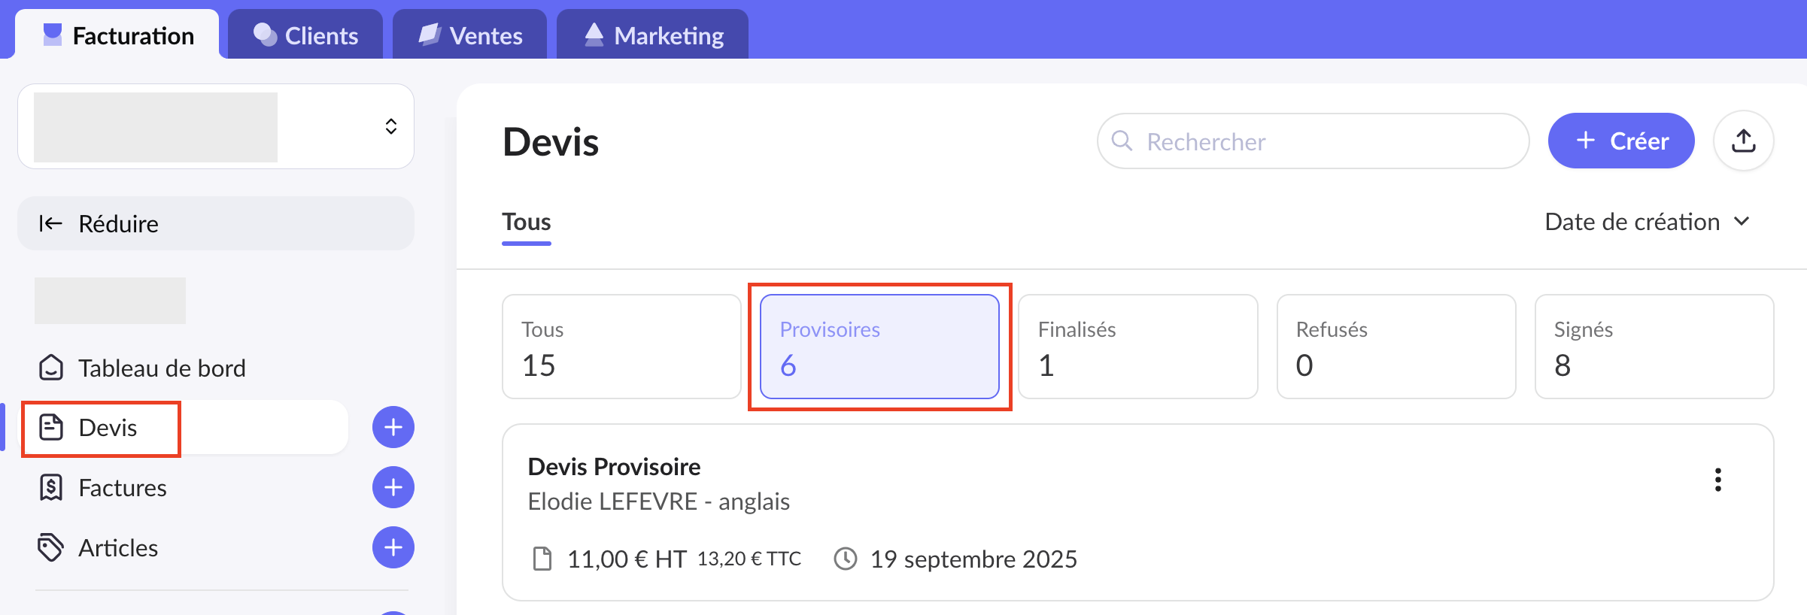Screen dimensions: 1807x615
Task: Show Signés quotes filter card
Action: (x=1654, y=347)
